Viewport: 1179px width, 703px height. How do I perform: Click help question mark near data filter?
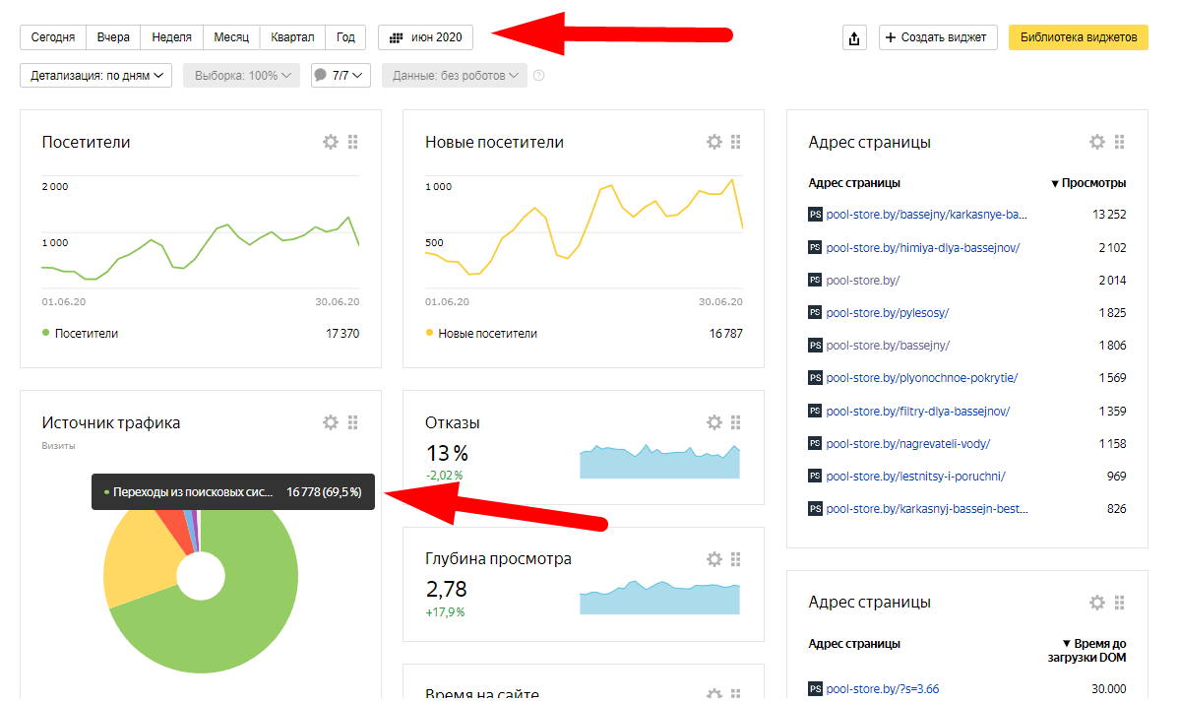click(538, 76)
